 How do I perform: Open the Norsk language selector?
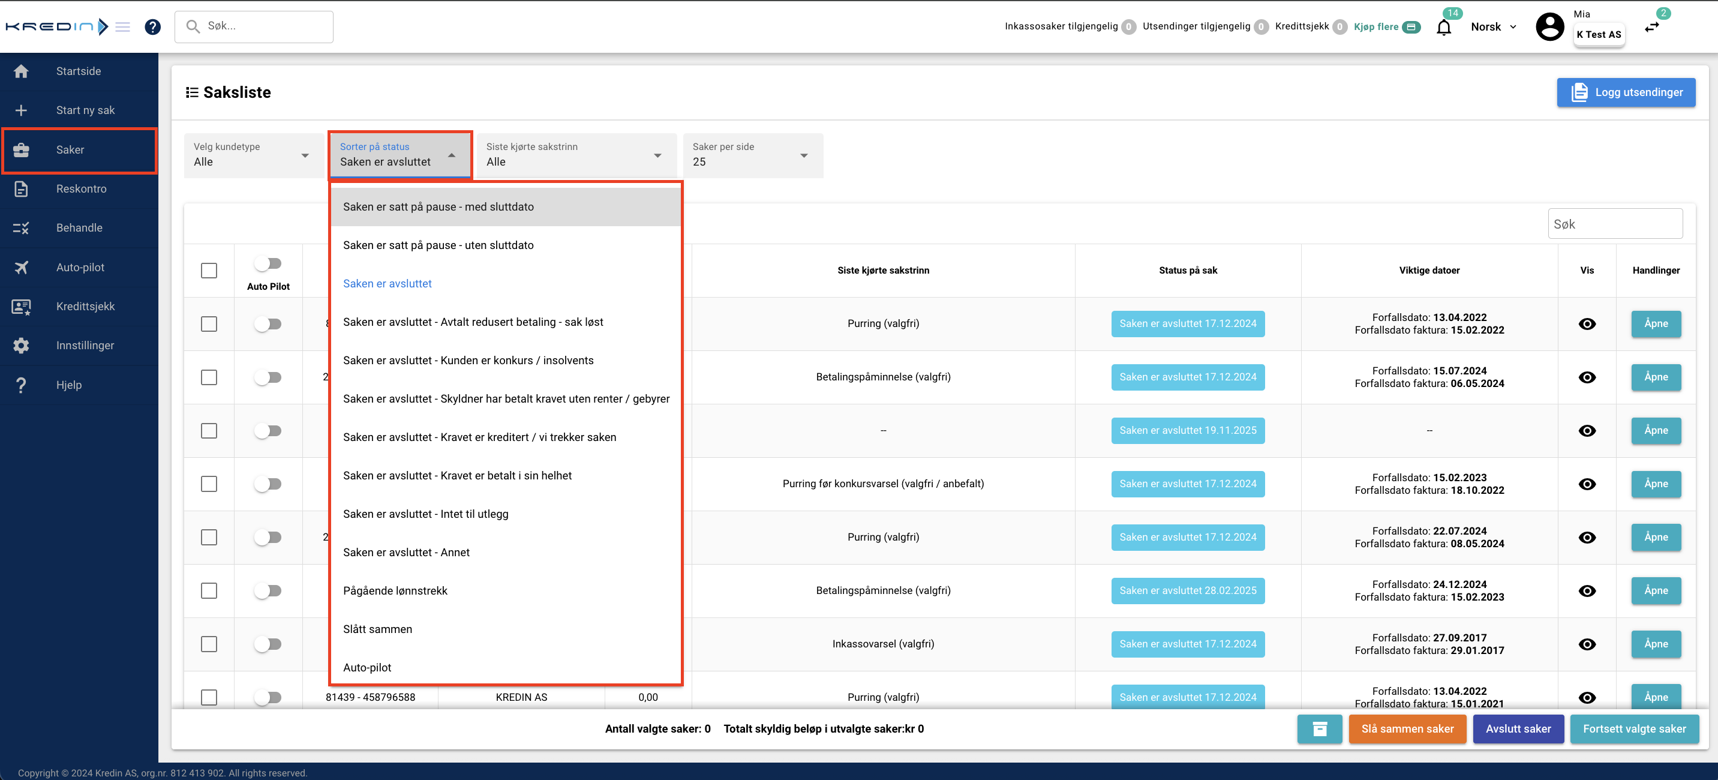[1492, 28]
